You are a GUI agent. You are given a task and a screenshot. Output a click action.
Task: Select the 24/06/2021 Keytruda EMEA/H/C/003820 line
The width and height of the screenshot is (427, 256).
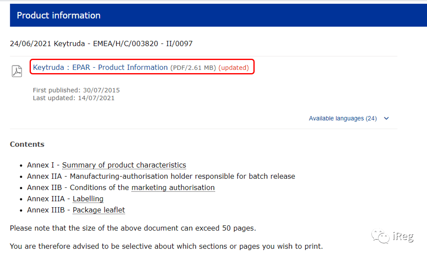click(101, 44)
